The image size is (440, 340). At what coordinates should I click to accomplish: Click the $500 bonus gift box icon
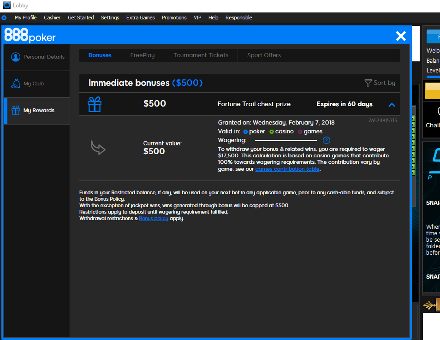tap(95, 104)
